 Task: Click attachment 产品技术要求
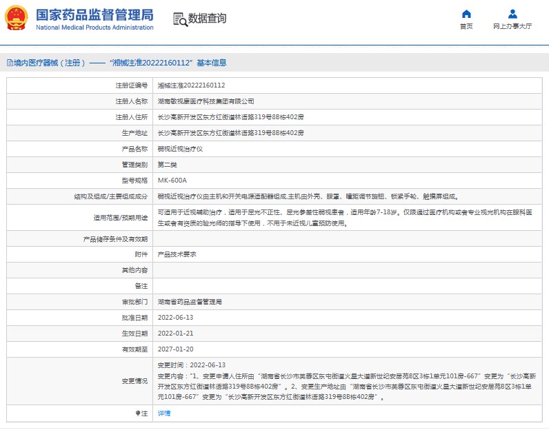pyautogui.click(x=177, y=254)
